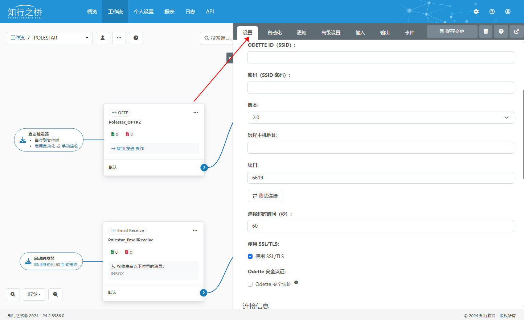Screen dimensions: 524x320
Task: Click the 远程主机地址 input field
Action: [380, 147]
